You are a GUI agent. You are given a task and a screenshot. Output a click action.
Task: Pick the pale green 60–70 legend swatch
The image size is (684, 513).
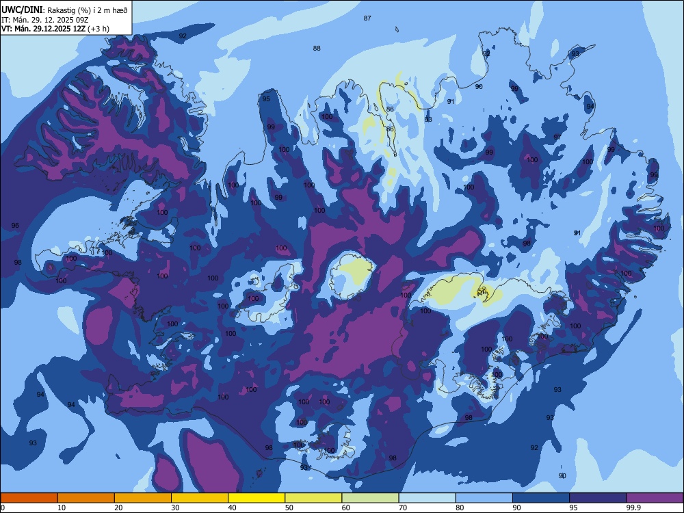pos(370,498)
